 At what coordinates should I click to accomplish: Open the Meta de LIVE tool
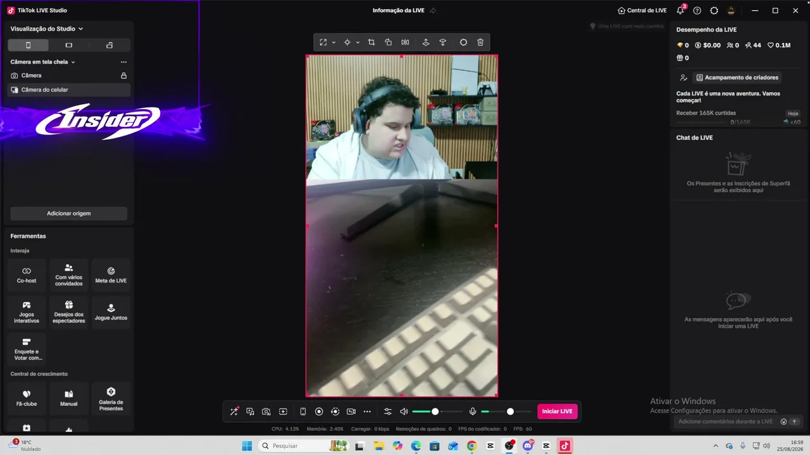111,275
